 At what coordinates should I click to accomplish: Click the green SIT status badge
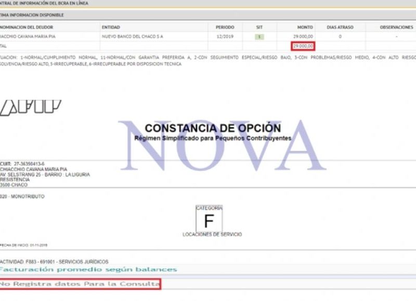point(259,37)
